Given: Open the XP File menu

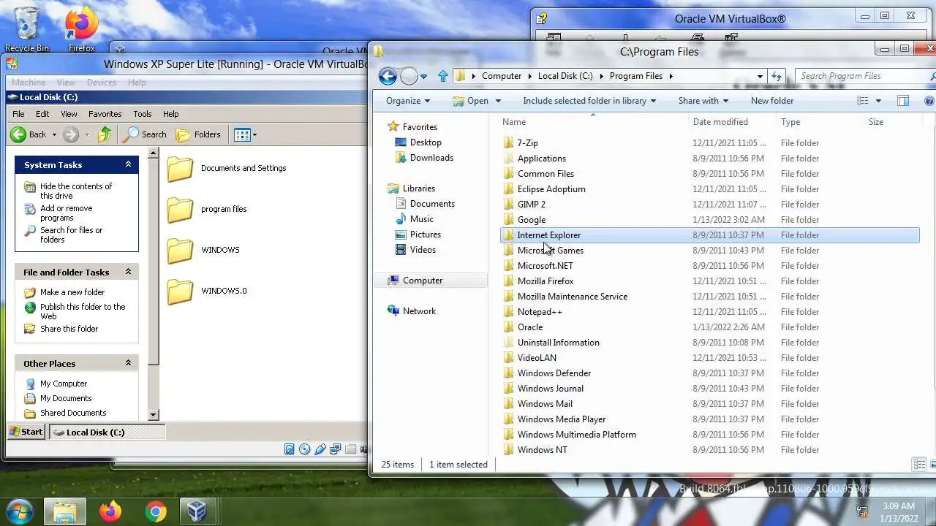Looking at the screenshot, I should pyautogui.click(x=18, y=114).
